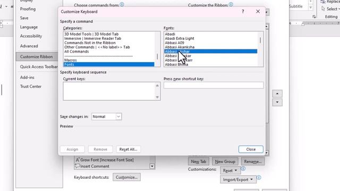This screenshot has width=340, height=191.
Task: Open Accessibility options page
Action: pyautogui.click(x=31, y=36)
